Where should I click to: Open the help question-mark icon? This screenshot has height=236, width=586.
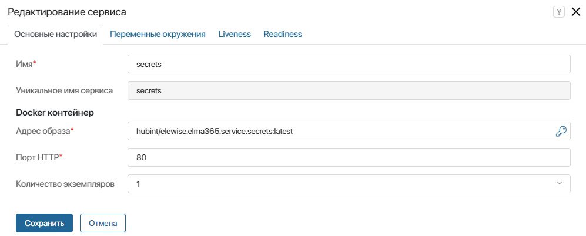click(x=558, y=12)
